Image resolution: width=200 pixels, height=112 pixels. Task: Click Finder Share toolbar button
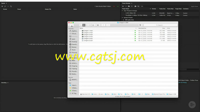pos(103,25)
